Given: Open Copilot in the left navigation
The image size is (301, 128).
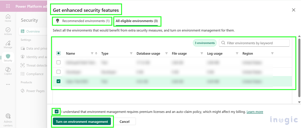Looking at the screenshot, I should point(8,71).
